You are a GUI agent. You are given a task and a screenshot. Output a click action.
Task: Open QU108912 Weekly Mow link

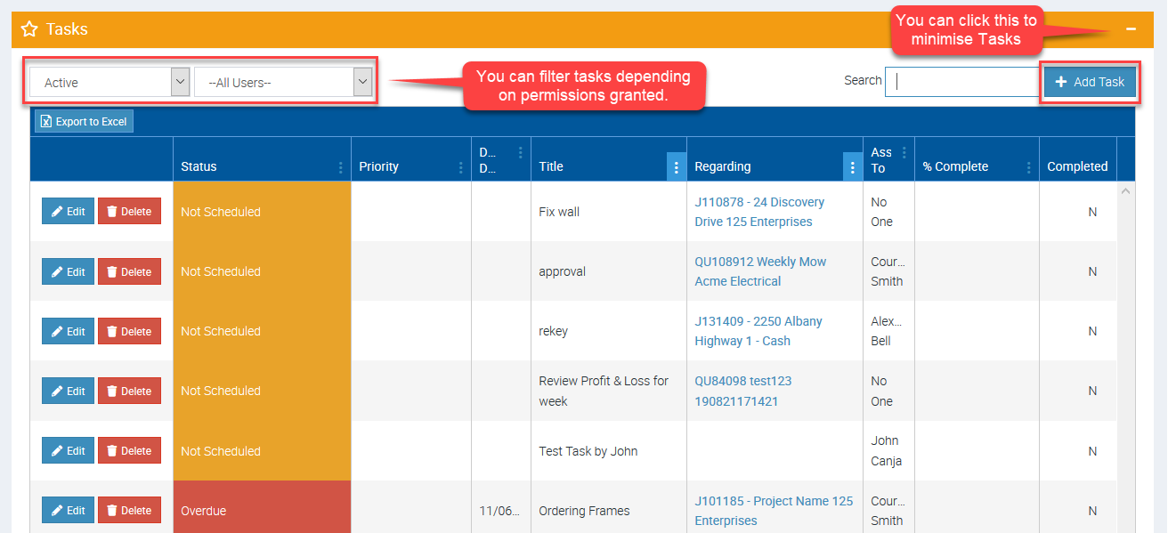(759, 262)
